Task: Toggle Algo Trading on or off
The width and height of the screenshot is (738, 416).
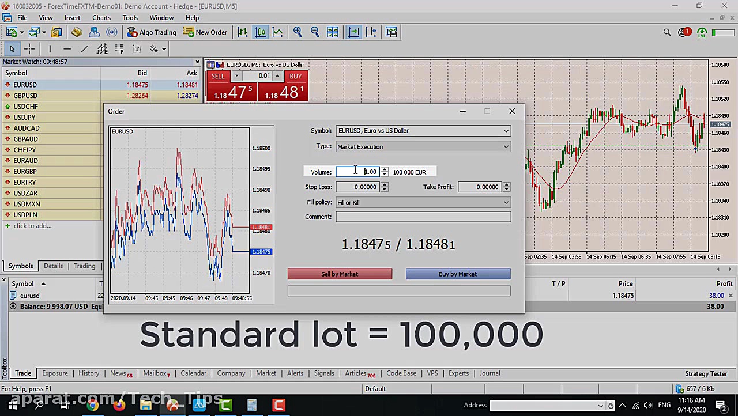Action: pyautogui.click(x=152, y=32)
